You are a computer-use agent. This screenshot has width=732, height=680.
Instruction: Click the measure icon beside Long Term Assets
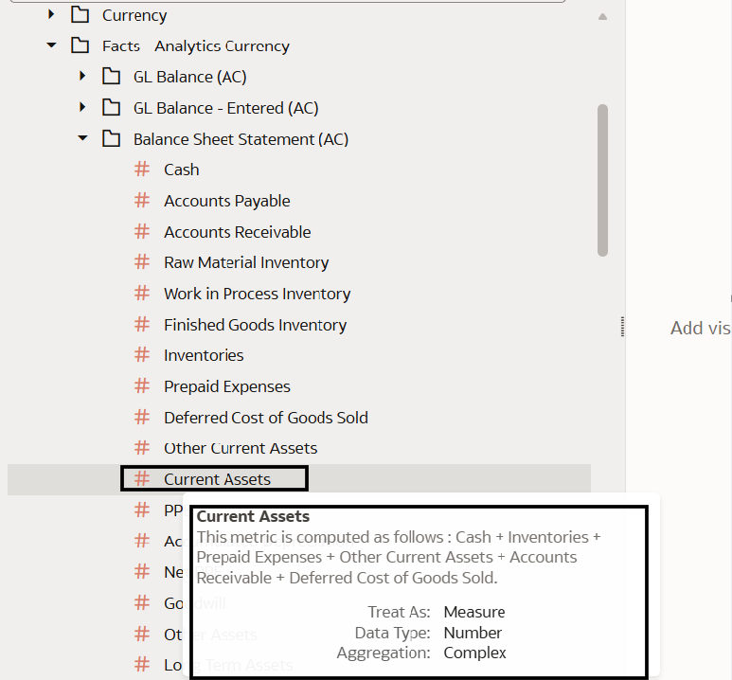142,665
